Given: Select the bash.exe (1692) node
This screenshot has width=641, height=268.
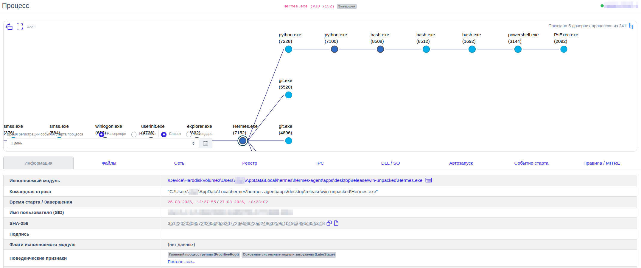Looking at the screenshot, I should (472, 49).
